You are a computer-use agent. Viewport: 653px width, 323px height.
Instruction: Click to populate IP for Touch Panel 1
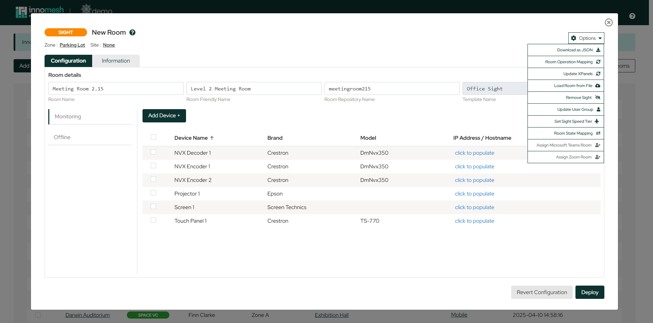[474, 221]
